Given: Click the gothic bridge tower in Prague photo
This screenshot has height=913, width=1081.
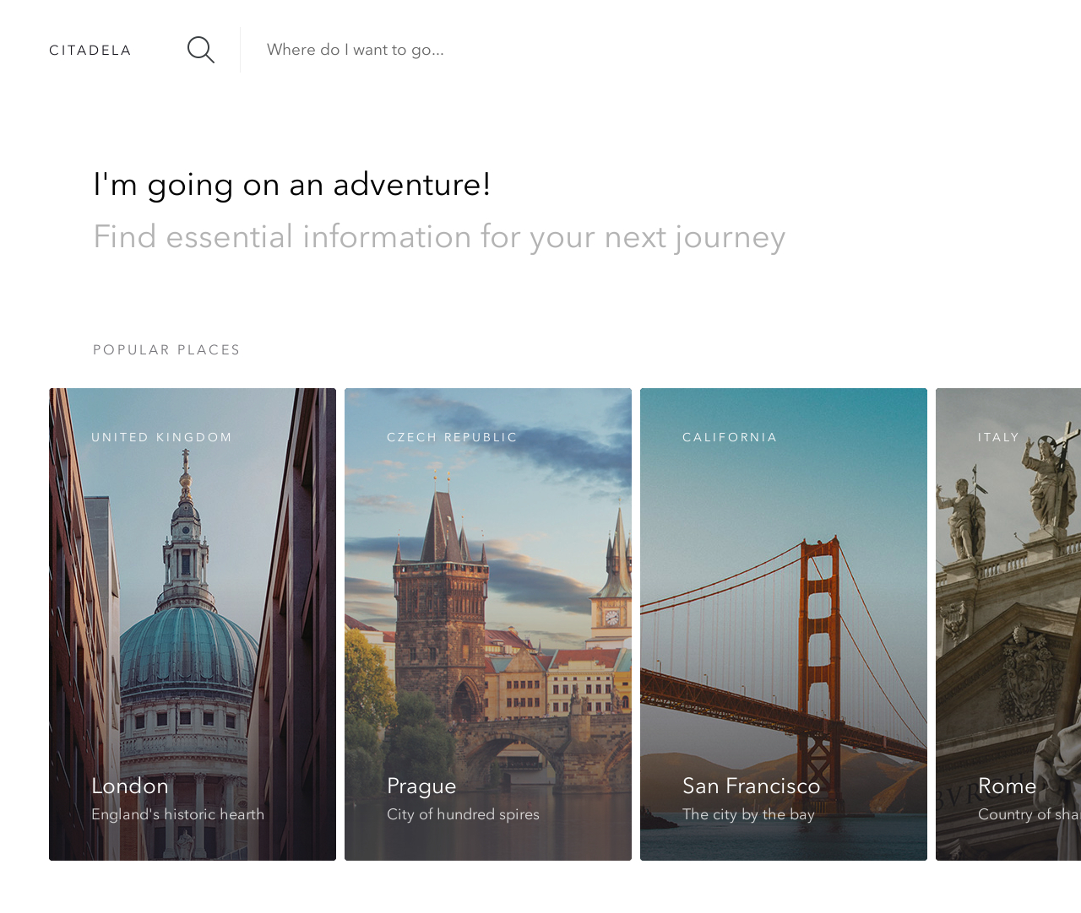Looking at the screenshot, I should click(441, 608).
